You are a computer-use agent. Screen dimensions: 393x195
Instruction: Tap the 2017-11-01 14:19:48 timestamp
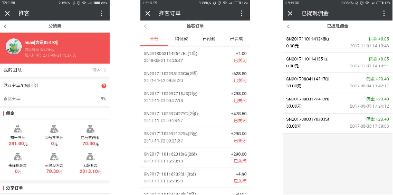point(369,46)
